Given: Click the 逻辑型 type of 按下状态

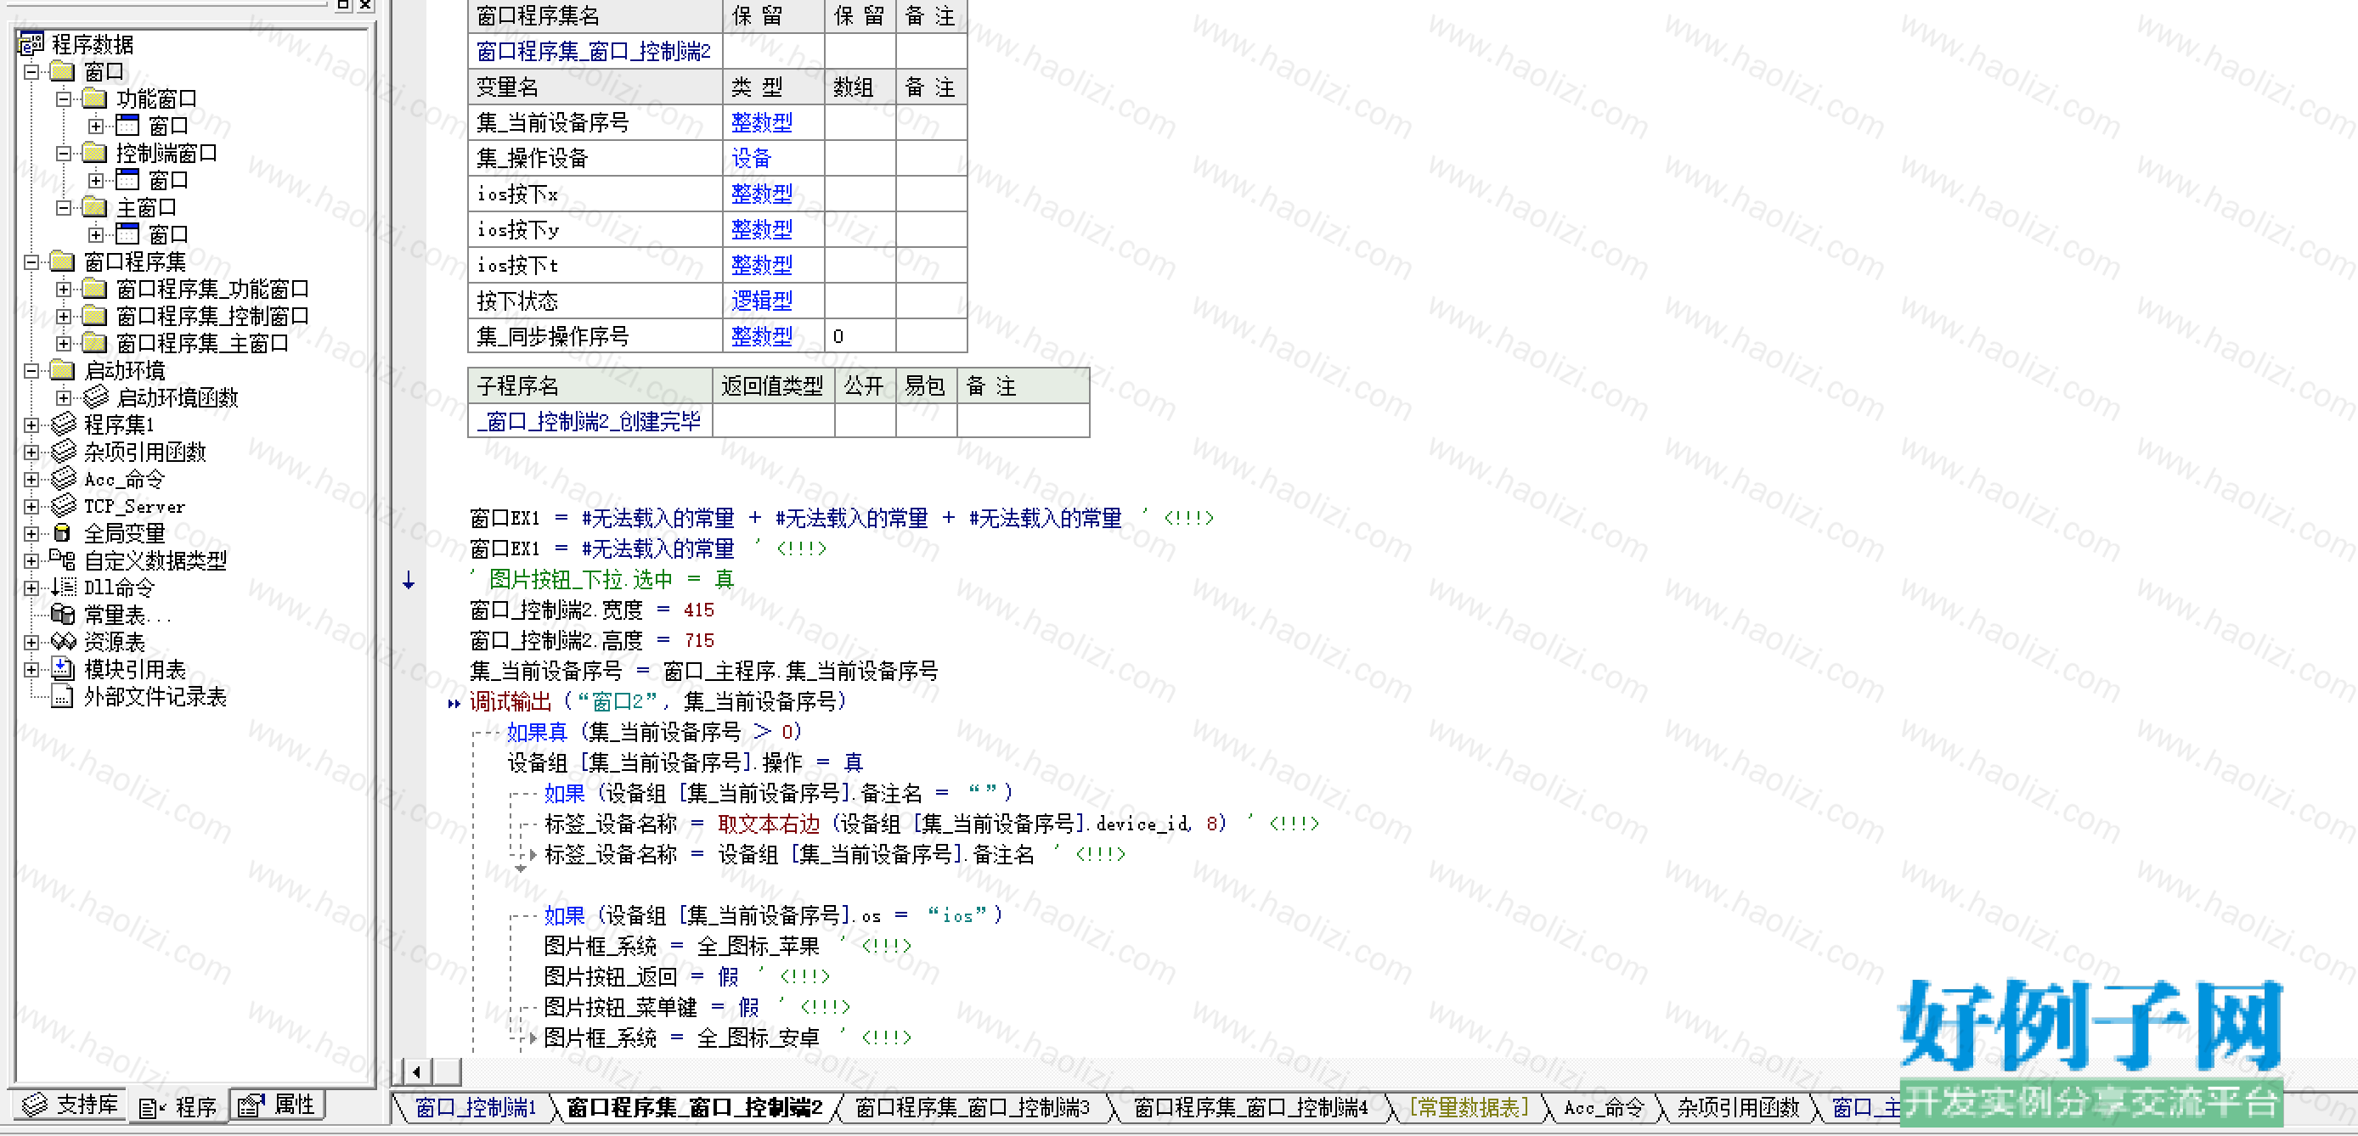Looking at the screenshot, I should 762,300.
